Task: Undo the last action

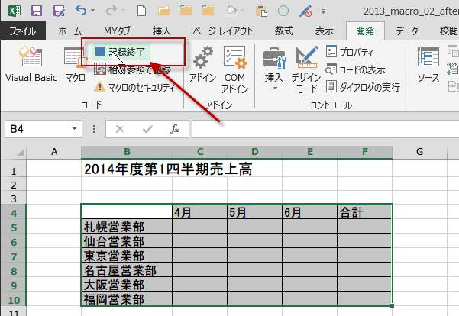Action: point(81,11)
